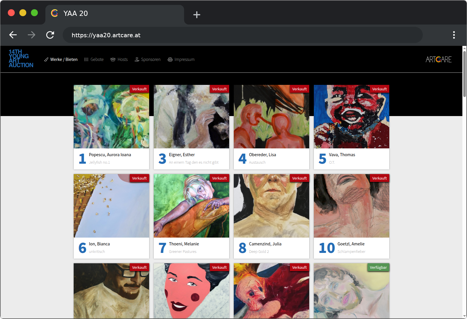Open Goetzl, Amelie Schlampenfieber artwork image
This screenshot has height=319, width=467.
pyautogui.click(x=351, y=206)
